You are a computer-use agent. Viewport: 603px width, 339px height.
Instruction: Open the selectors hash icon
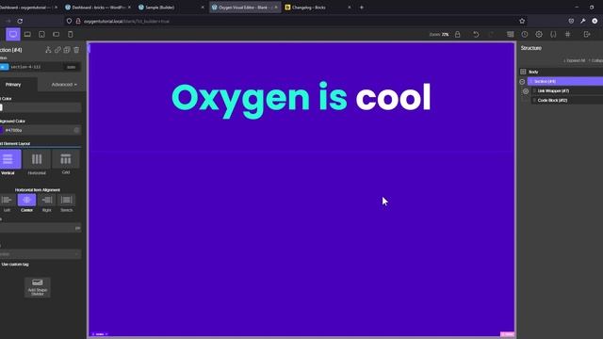(567, 35)
